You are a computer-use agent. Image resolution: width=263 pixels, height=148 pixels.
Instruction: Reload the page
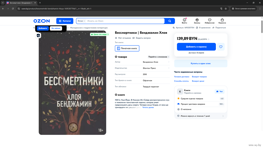[x=13, y=9]
